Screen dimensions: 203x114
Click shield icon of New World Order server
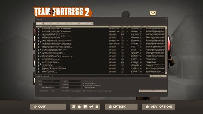pos(39,57)
